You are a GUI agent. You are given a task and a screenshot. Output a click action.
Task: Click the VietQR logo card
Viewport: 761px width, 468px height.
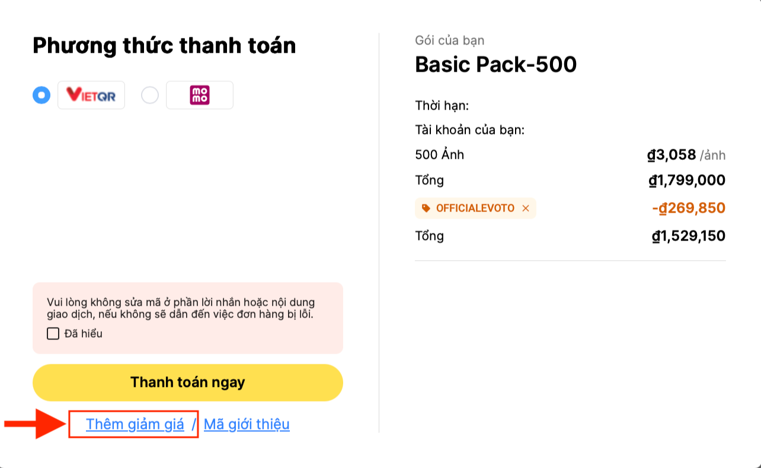pyautogui.click(x=91, y=95)
